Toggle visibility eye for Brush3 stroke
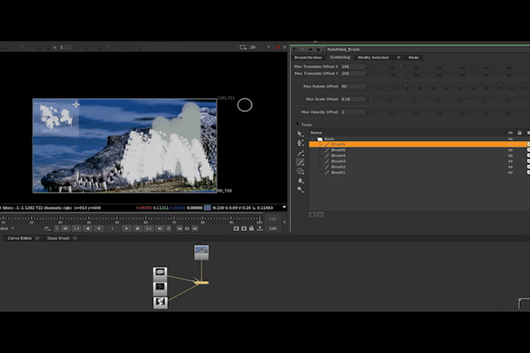The width and height of the screenshot is (530, 353). [510, 161]
